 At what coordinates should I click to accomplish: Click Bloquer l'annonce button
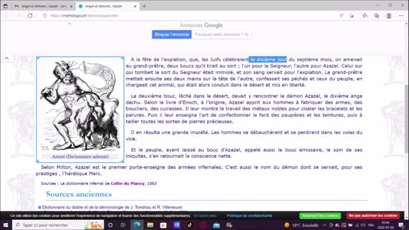pyautogui.click(x=172, y=34)
